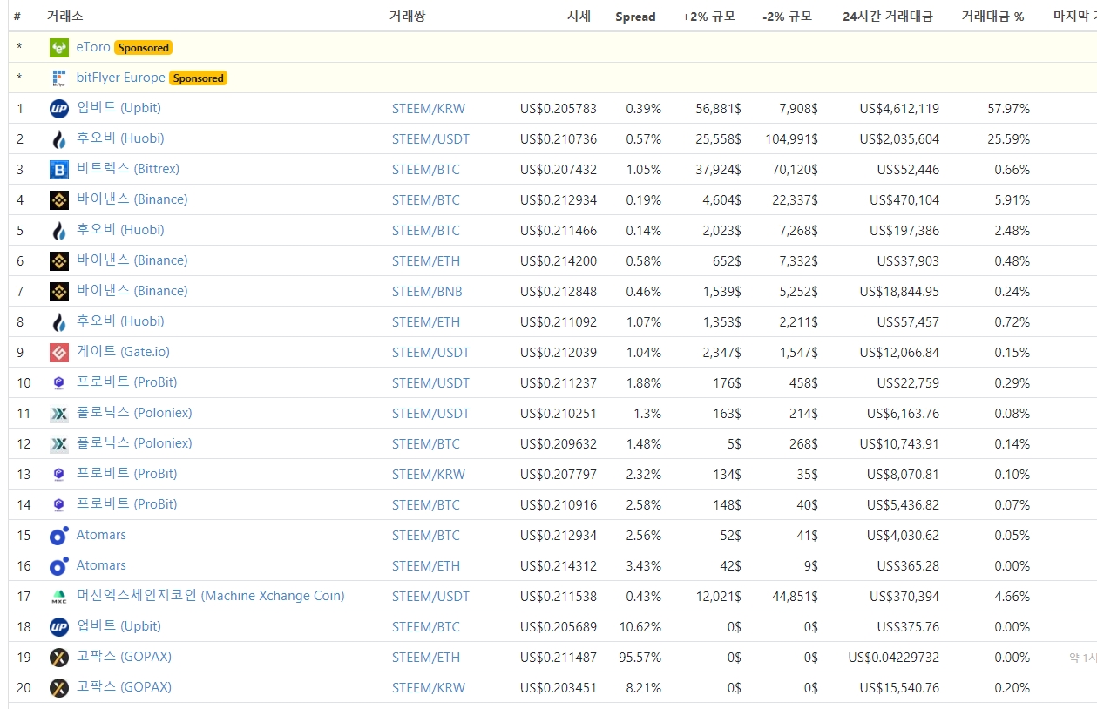Sort by 거래소 column header
The width and height of the screenshot is (1097, 709).
65,17
